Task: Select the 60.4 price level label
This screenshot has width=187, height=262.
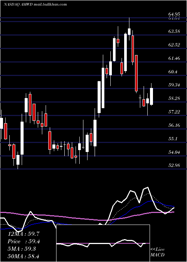Action: pyautogui.click(x=173, y=72)
